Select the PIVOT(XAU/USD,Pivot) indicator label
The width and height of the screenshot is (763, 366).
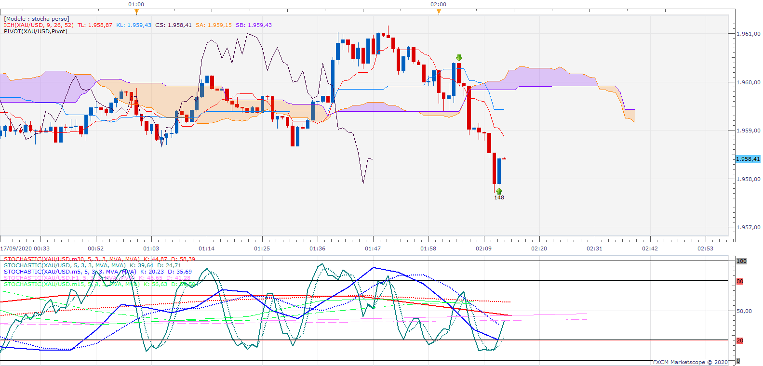[x=36, y=31]
